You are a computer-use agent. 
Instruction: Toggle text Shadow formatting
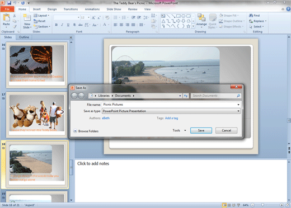74,25
